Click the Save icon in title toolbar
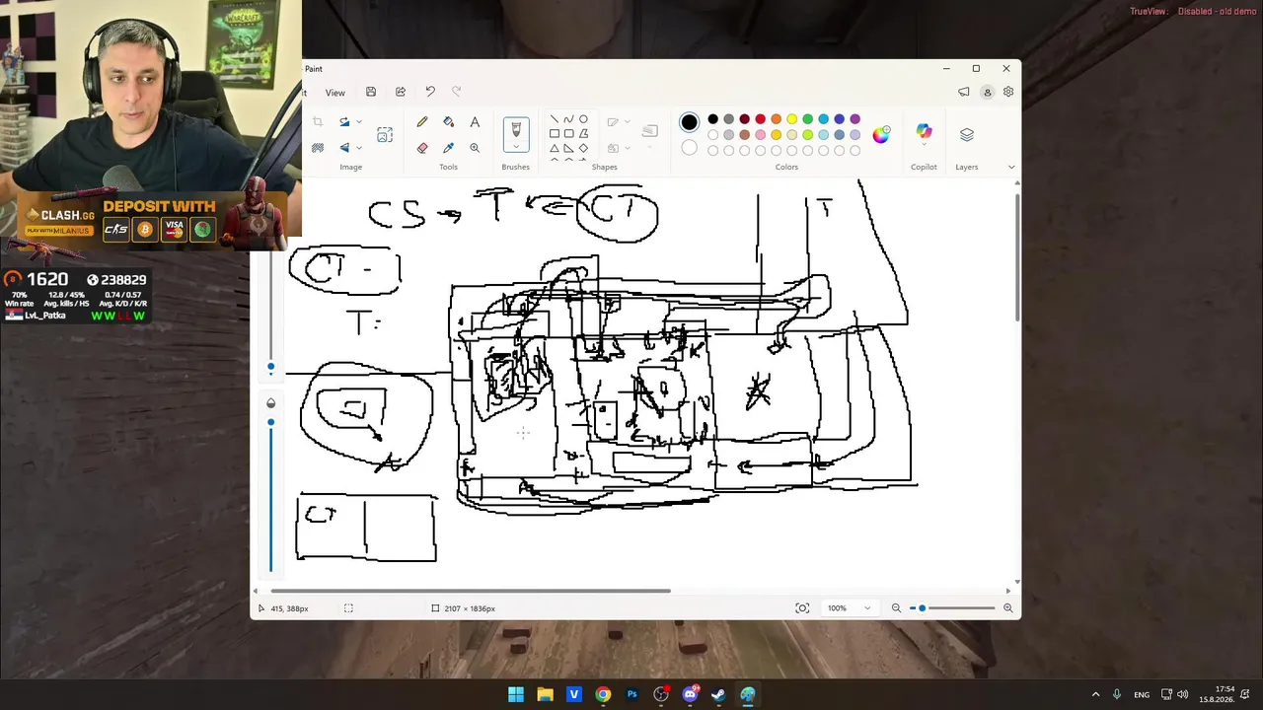Image resolution: width=1263 pixels, height=710 pixels. 371,92
